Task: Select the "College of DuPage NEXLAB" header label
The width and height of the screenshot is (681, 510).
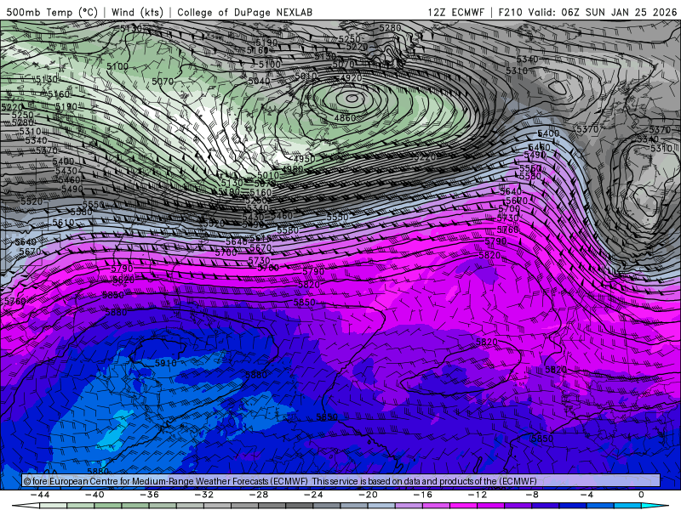Action: pyautogui.click(x=244, y=12)
